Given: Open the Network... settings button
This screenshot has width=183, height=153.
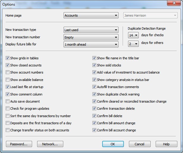Looking at the screenshot, I should [x=50, y=144].
